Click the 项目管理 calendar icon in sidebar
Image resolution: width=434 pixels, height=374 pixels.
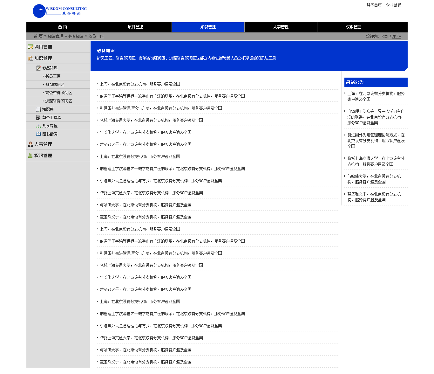tap(31, 47)
